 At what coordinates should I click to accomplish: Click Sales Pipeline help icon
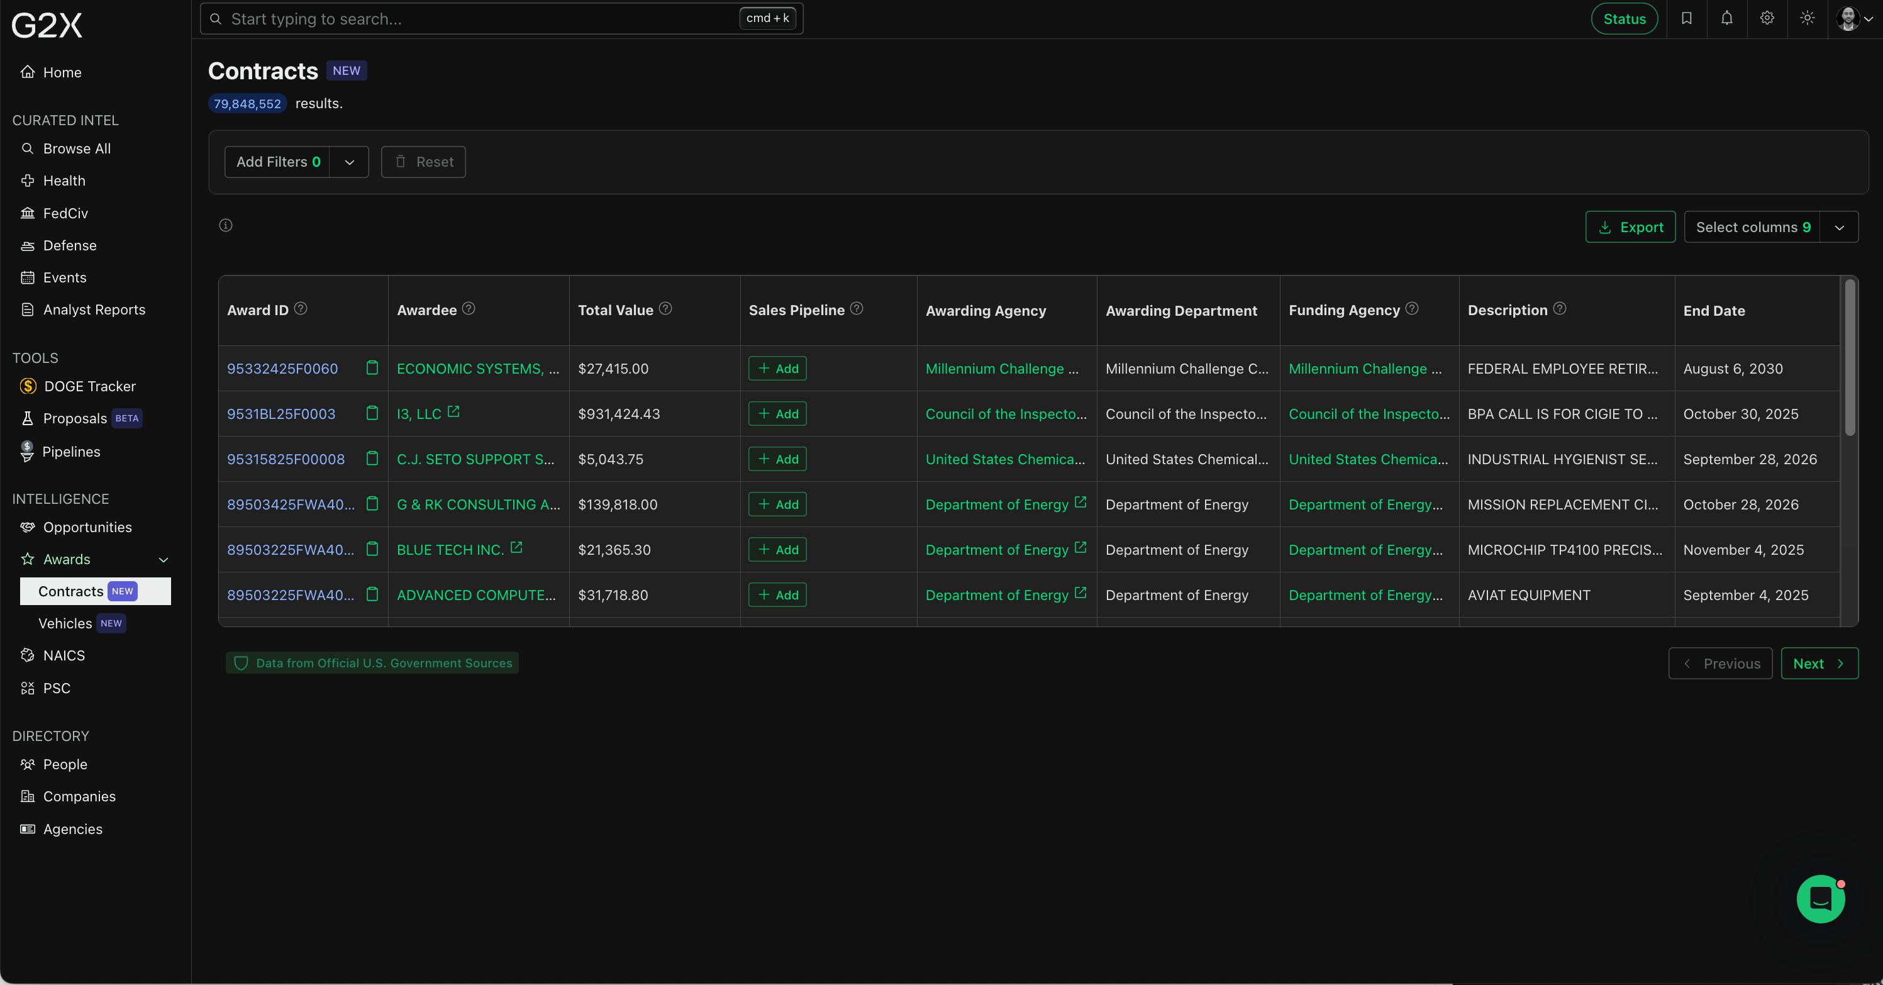click(x=857, y=309)
